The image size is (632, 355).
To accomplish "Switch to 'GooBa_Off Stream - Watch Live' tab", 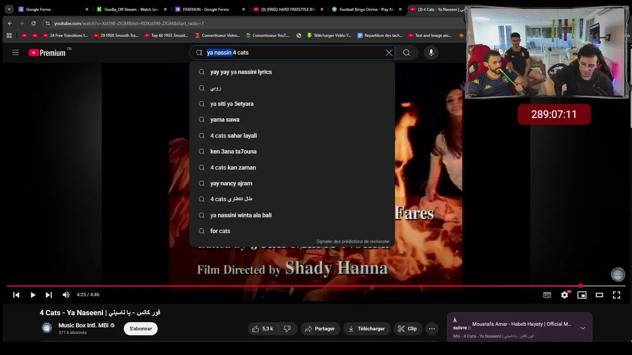I will click(132, 9).
